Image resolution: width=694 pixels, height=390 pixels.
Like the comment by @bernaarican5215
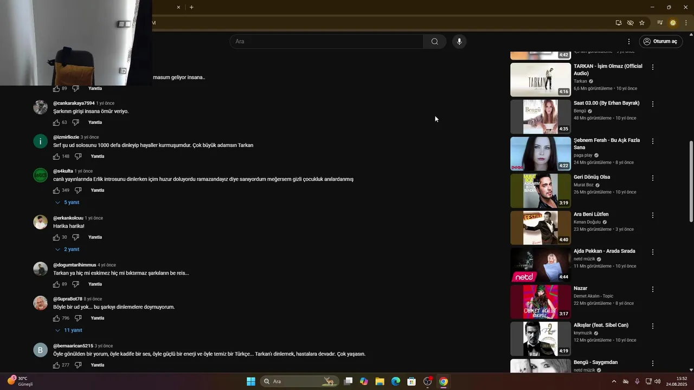pos(56,366)
